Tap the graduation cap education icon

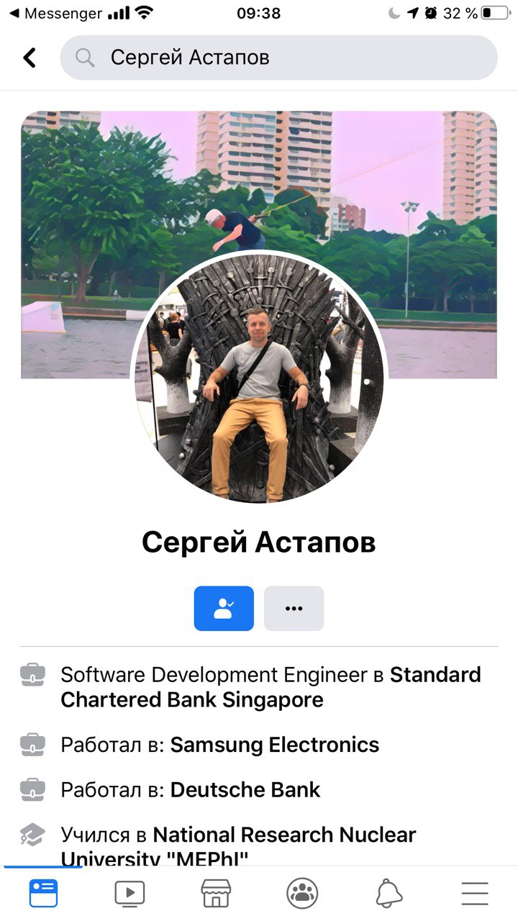pyautogui.click(x=32, y=835)
